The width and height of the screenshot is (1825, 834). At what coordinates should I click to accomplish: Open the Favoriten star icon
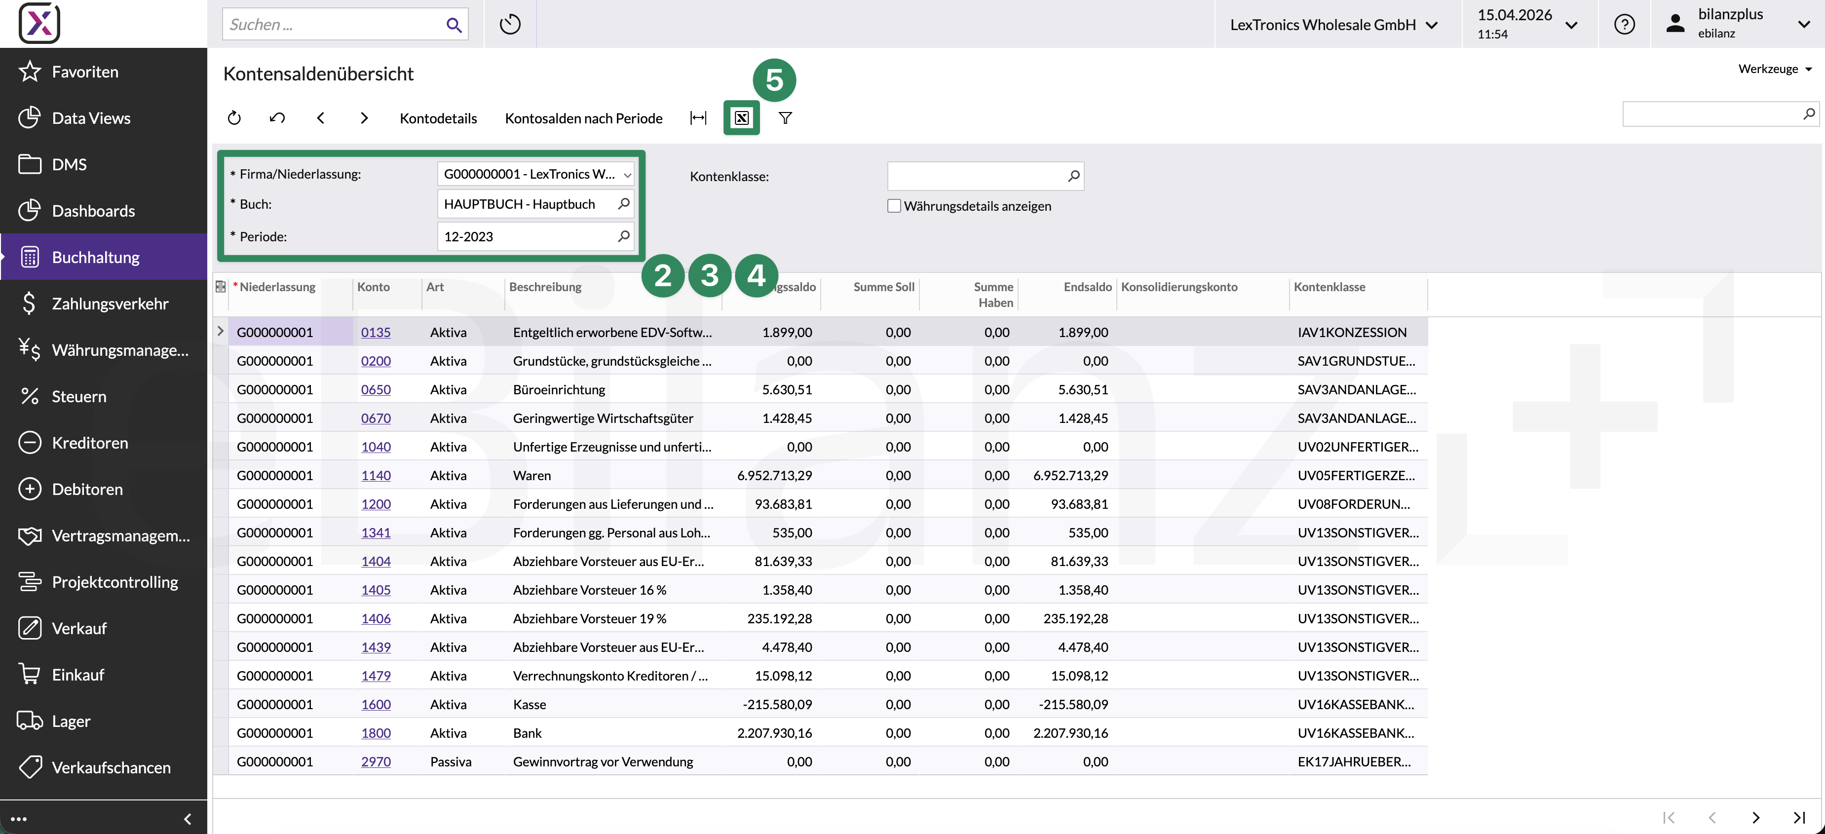(x=30, y=72)
